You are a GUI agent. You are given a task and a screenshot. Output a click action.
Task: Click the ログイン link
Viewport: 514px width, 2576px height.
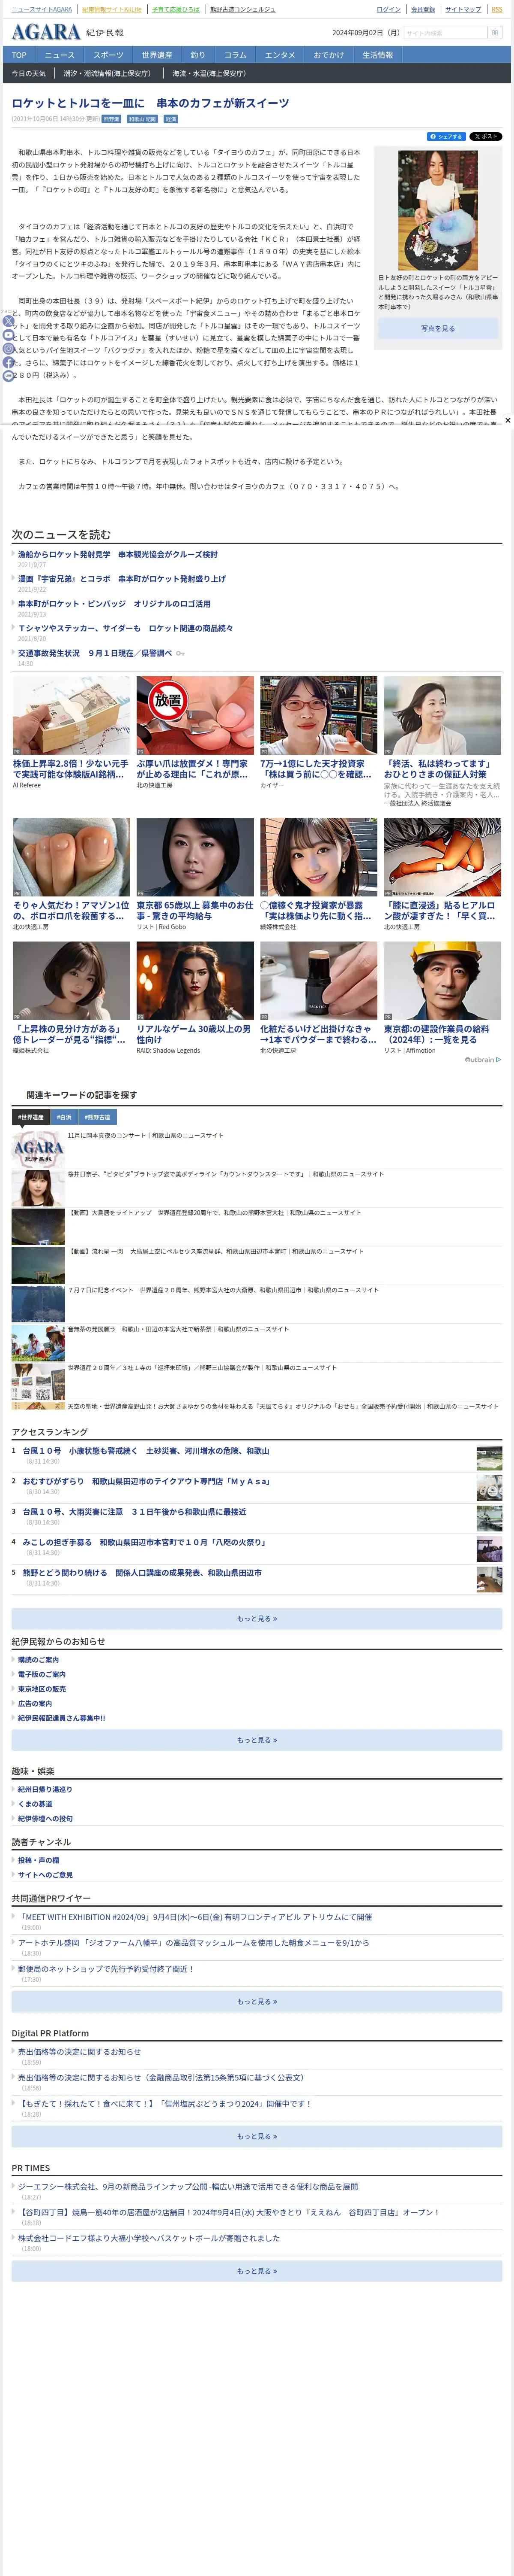pyautogui.click(x=388, y=9)
